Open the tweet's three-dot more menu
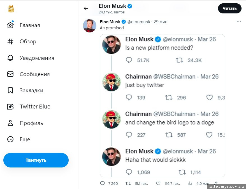 pos(239,22)
